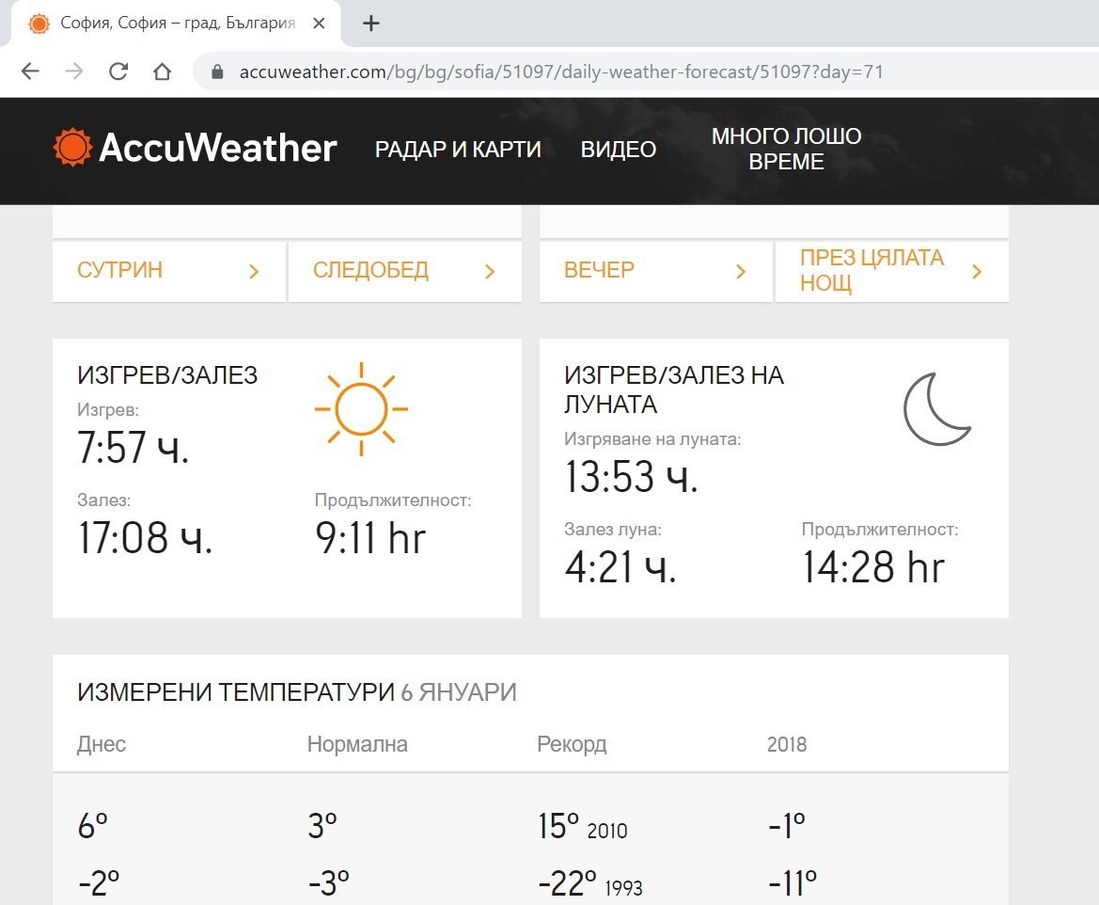The height and width of the screenshot is (905, 1099).
Task: Click the AccuWeather wordmark link
Action: (217, 148)
